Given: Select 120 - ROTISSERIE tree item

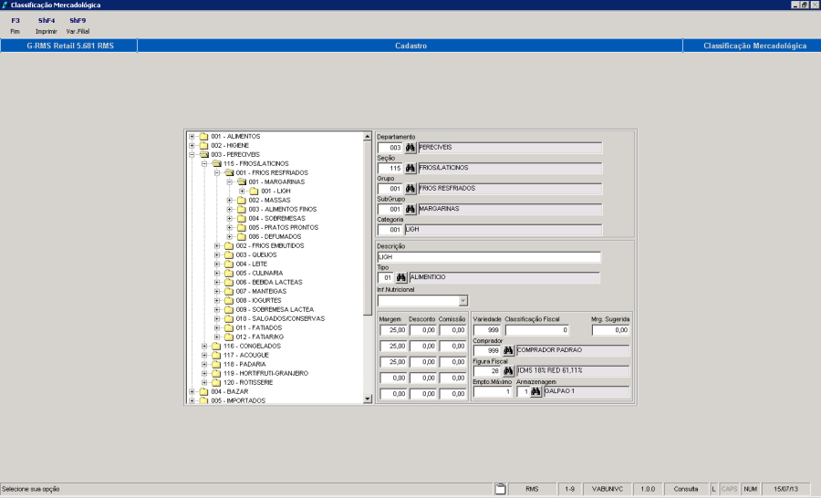Looking at the screenshot, I should click(248, 383).
